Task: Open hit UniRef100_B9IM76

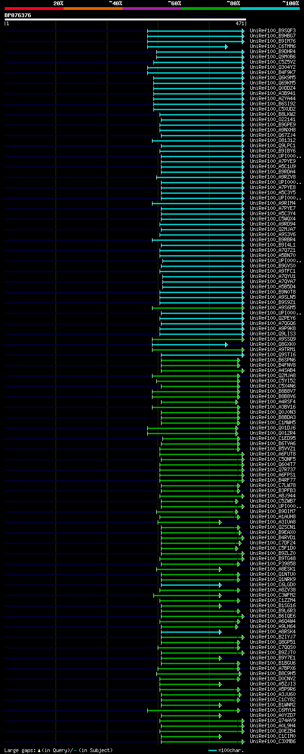Action: [x=273, y=41]
